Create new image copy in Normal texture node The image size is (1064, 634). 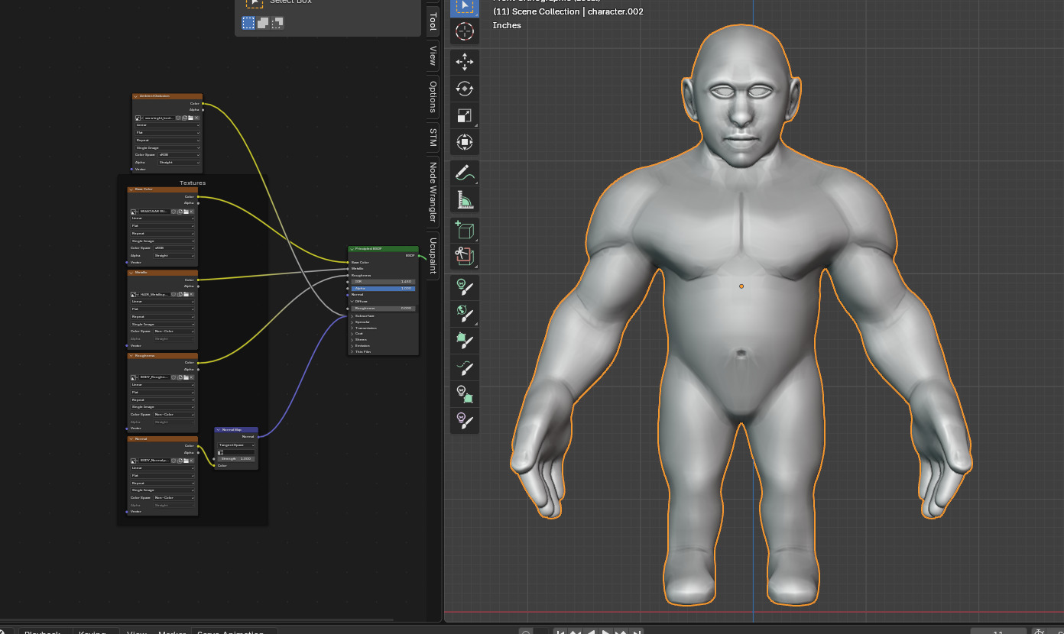[180, 461]
